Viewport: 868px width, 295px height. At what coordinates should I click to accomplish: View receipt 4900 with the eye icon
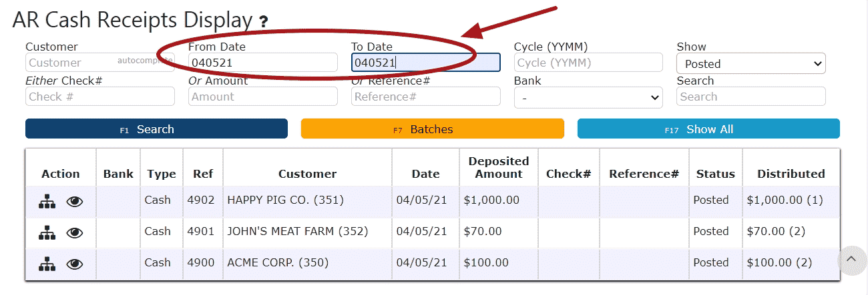pos(75,263)
